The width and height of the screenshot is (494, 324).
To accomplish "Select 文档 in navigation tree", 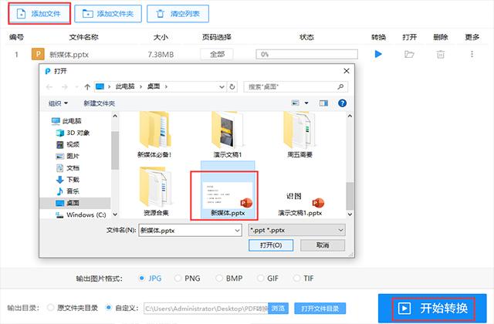I will tap(68, 168).
